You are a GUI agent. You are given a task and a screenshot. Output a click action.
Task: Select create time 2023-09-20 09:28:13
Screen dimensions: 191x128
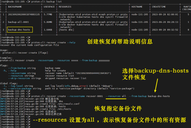point(165,22)
